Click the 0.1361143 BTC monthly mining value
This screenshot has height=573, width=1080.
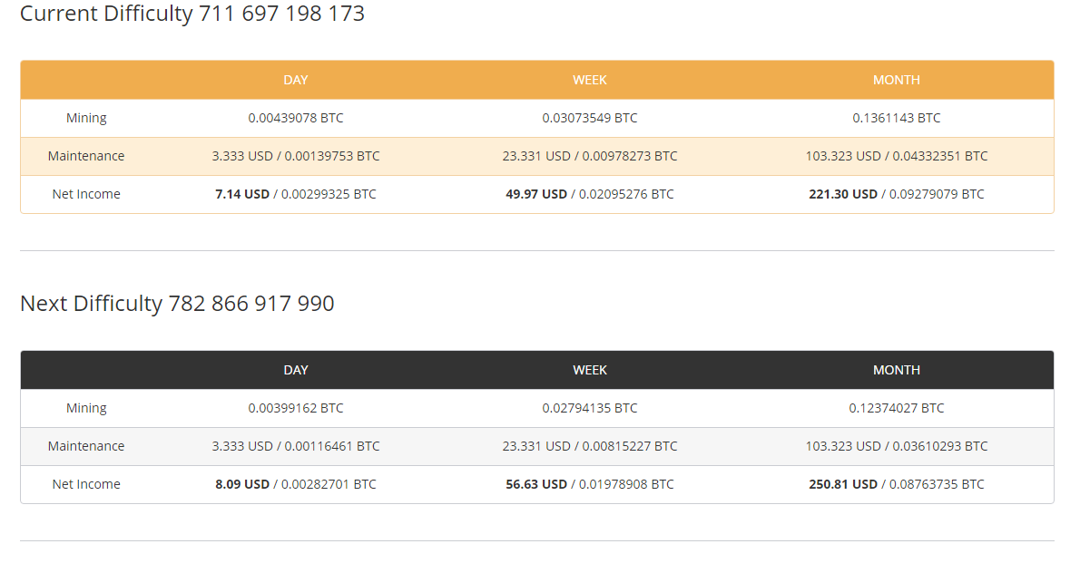[897, 118]
